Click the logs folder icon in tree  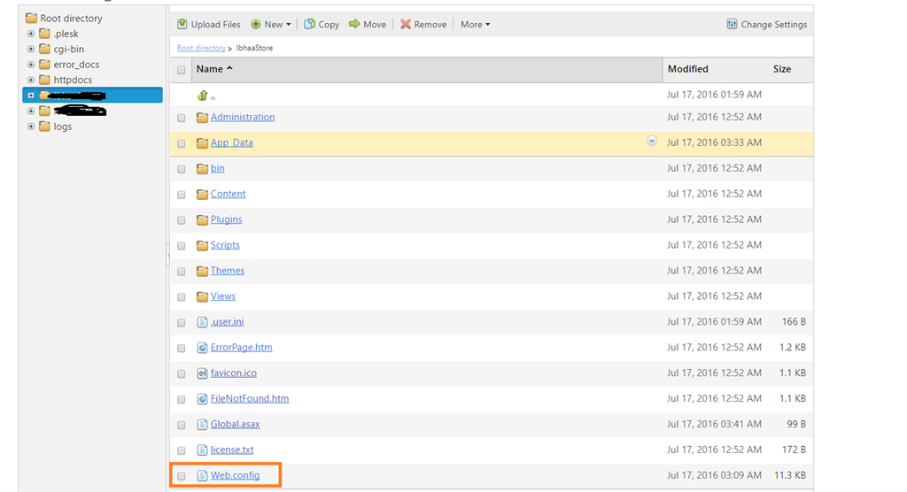click(x=44, y=126)
